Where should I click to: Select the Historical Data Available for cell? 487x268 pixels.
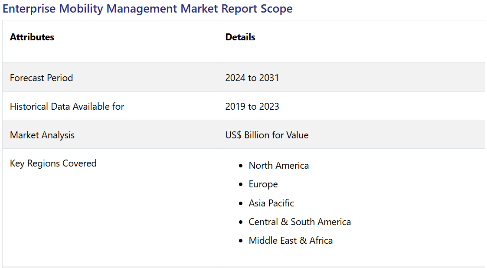point(110,106)
